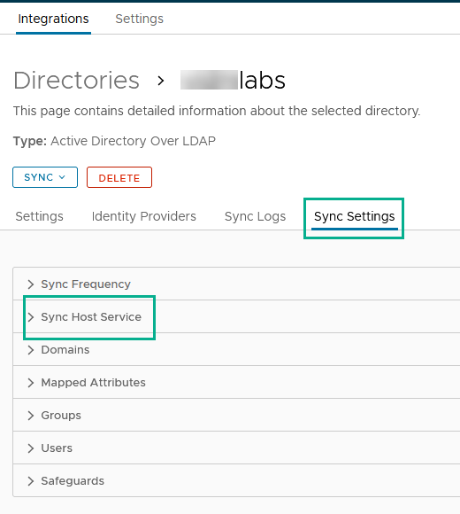The height and width of the screenshot is (514, 460).
Task: Expand the Domains section label
Action: tap(65, 350)
